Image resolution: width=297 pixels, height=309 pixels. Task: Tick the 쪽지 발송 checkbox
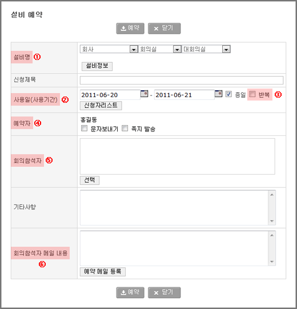125,129
